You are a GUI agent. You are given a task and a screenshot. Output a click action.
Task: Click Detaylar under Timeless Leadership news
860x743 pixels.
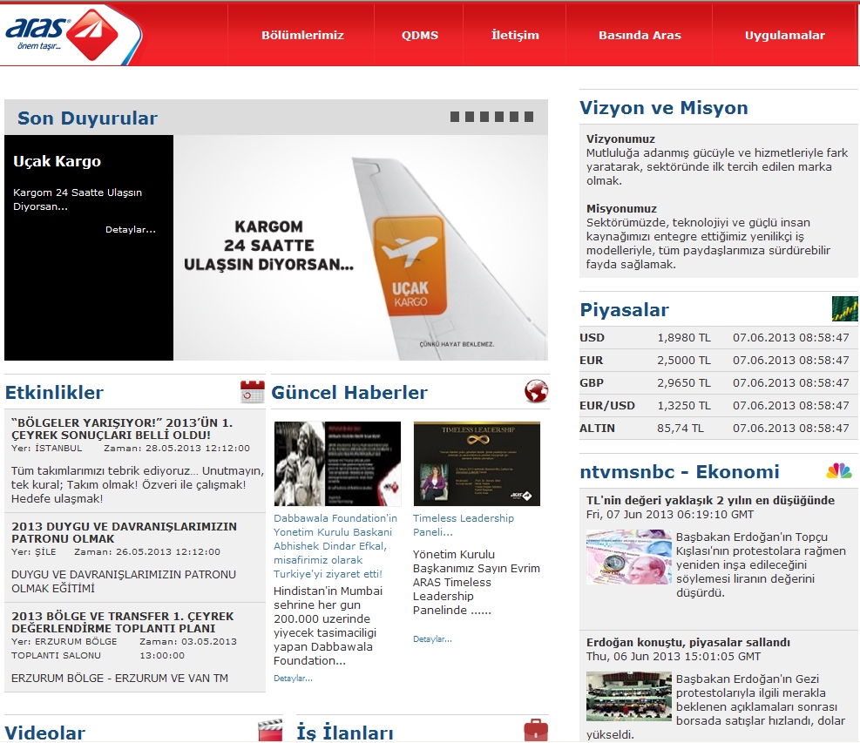(432, 638)
